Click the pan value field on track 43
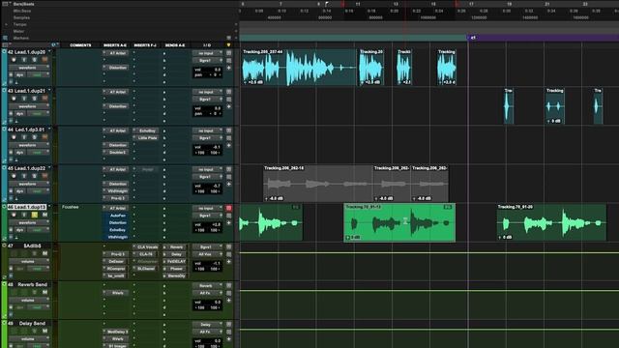 pyautogui.click(x=208, y=113)
